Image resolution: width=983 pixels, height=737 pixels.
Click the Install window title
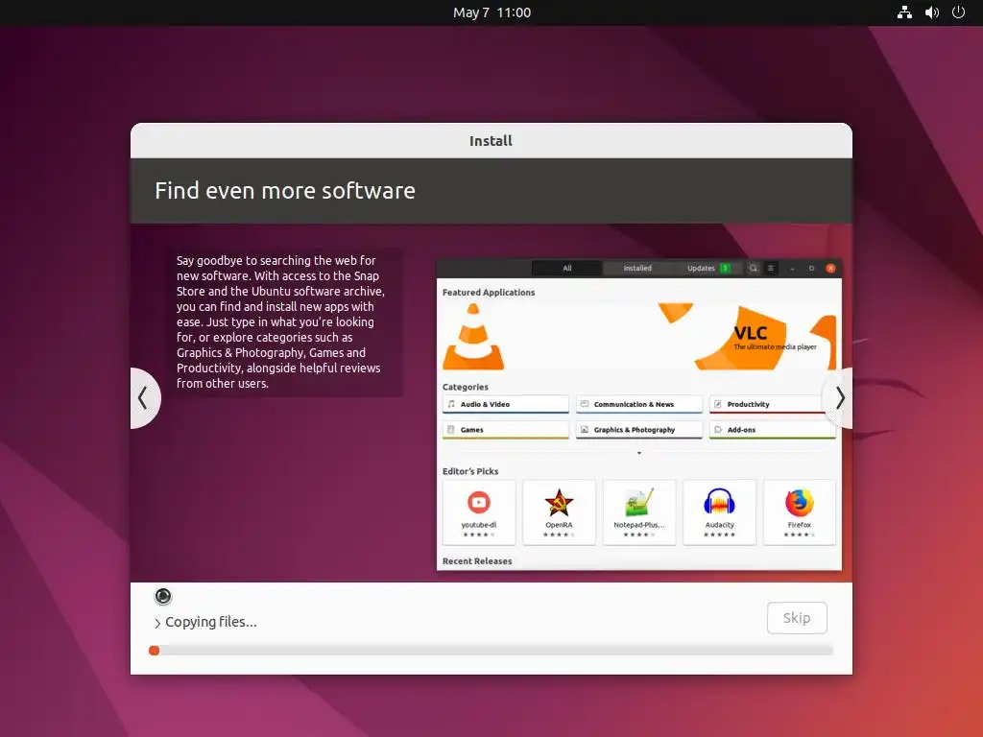(x=491, y=141)
